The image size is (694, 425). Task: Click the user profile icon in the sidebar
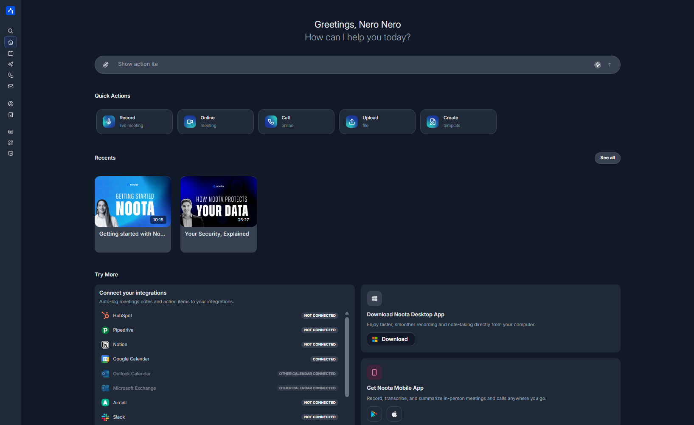(11, 104)
